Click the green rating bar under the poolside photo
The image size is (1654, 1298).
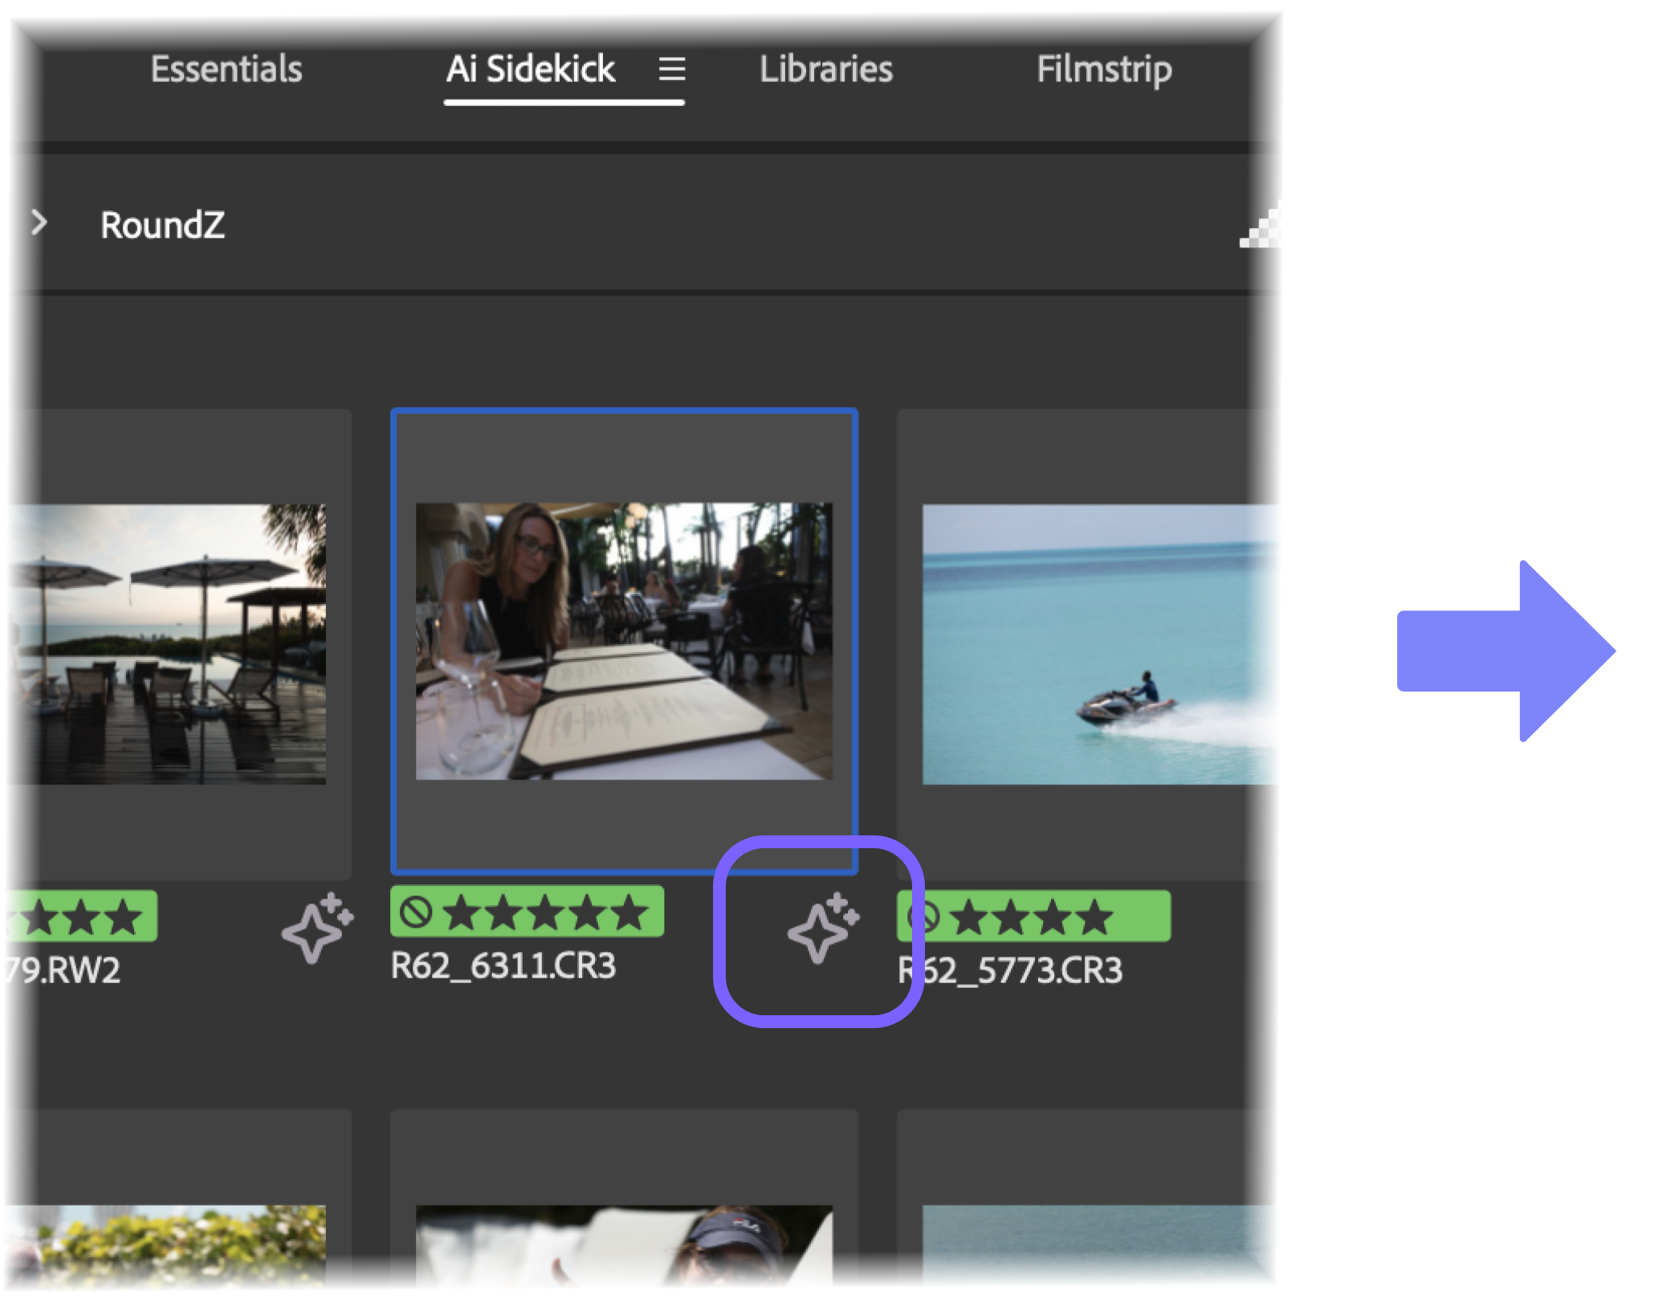tap(80, 916)
